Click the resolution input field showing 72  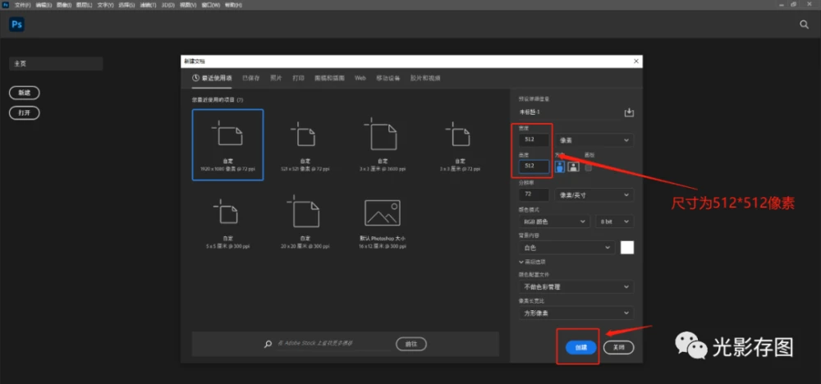tap(534, 195)
